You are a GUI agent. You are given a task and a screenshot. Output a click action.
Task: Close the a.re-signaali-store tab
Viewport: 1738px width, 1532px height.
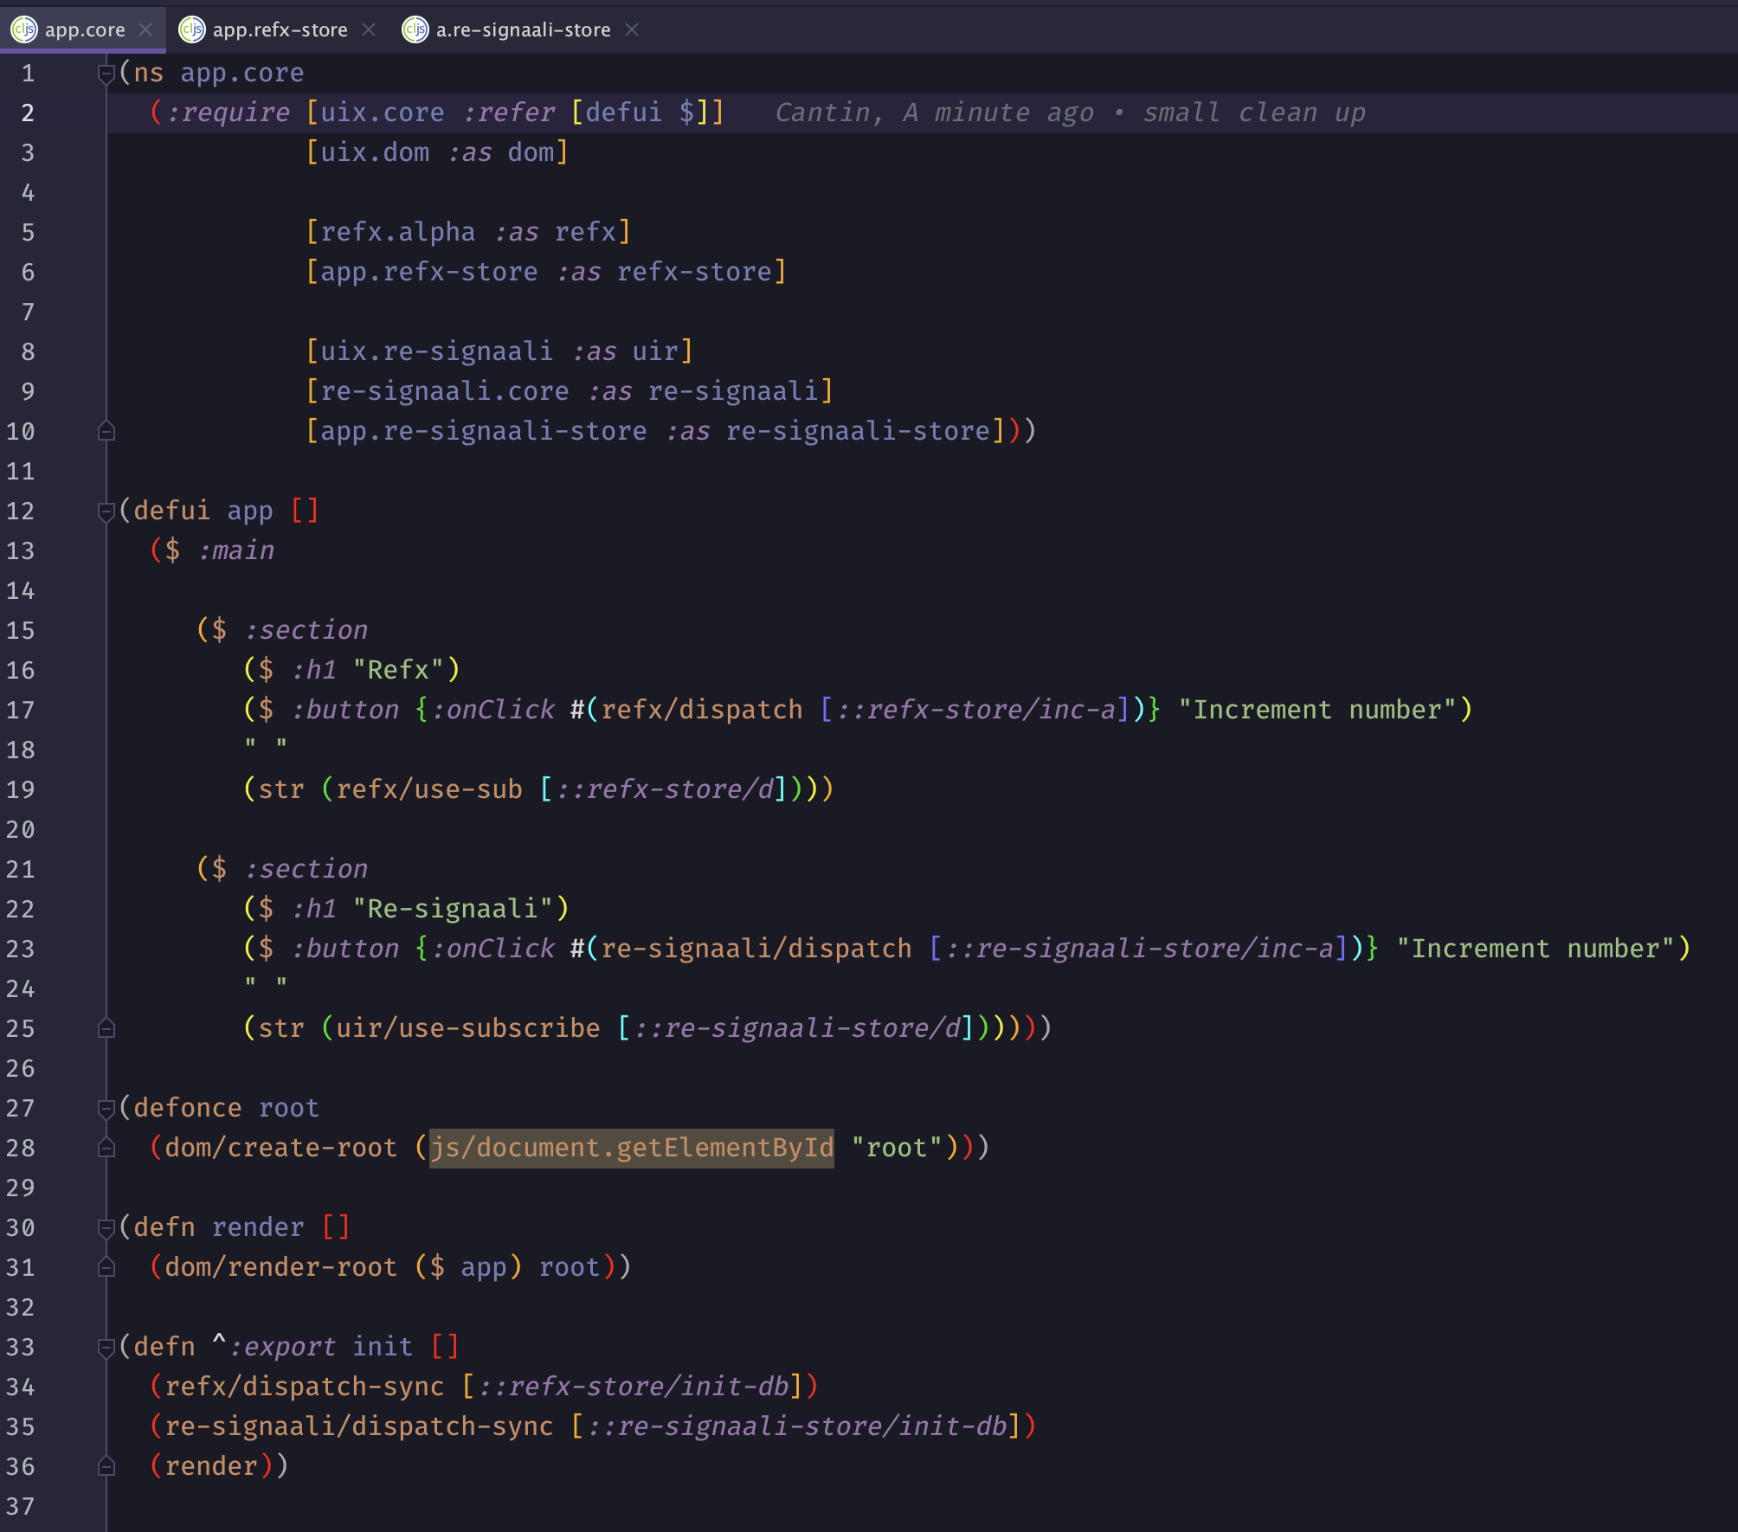tap(632, 29)
